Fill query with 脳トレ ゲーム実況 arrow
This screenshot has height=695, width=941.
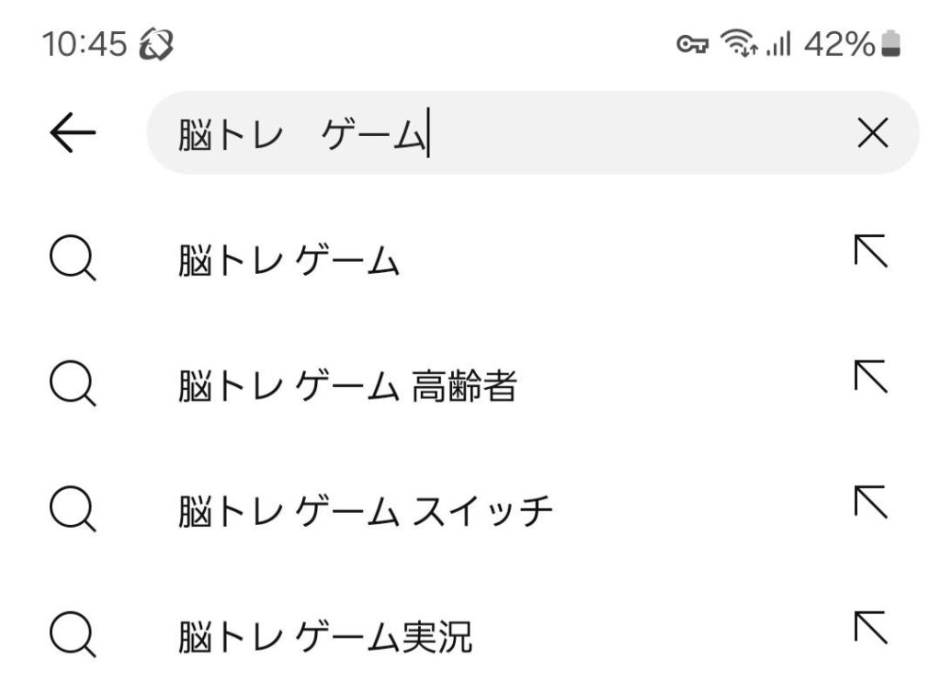[x=870, y=627]
